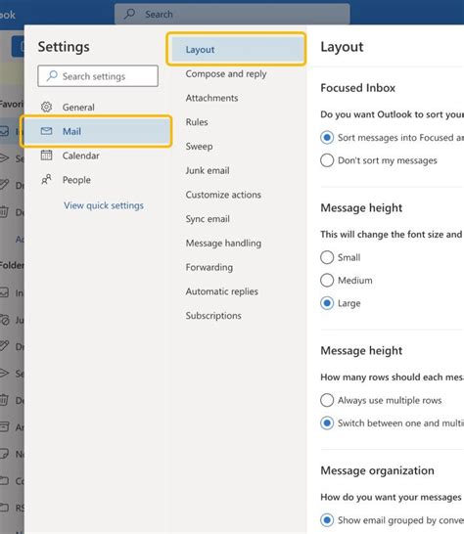Click the People icon in Settings
464x534 pixels.
click(x=46, y=179)
